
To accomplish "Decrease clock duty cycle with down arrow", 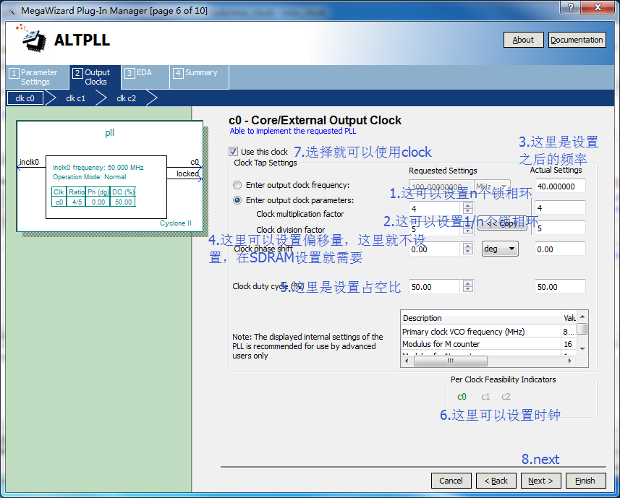I will coord(468,290).
